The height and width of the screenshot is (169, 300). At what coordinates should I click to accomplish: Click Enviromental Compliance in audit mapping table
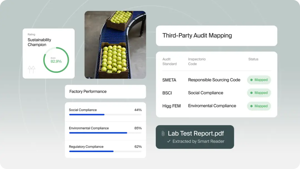pyautogui.click(x=212, y=106)
